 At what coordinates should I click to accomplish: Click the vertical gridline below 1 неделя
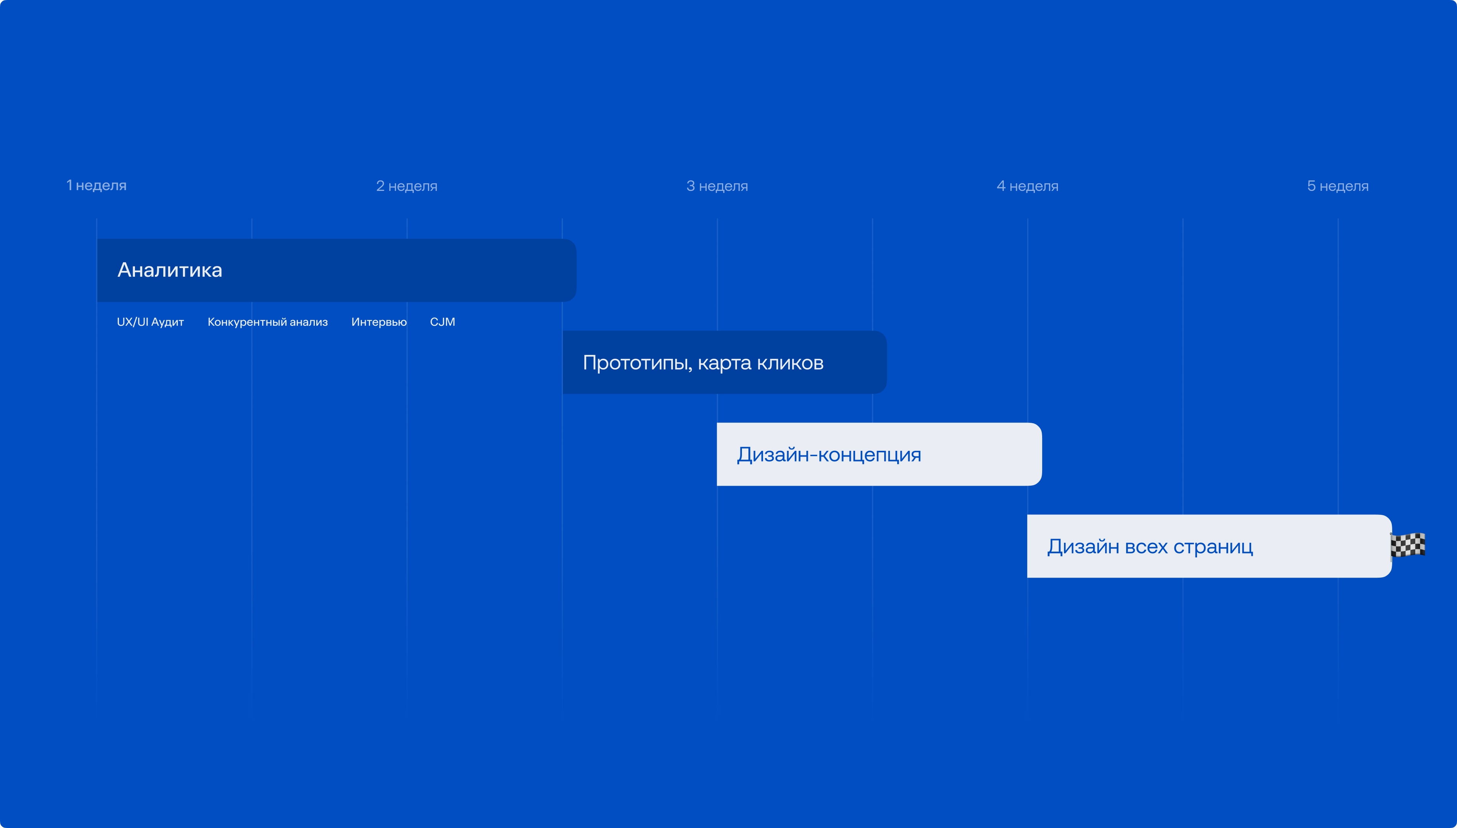[x=97, y=455]
